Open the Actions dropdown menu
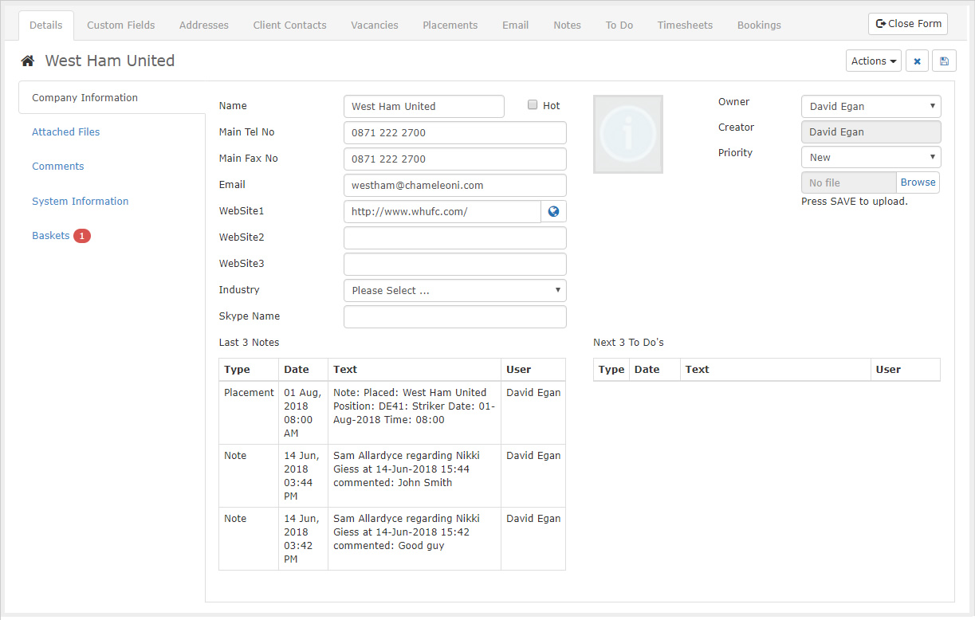 (x=874, y=61)
